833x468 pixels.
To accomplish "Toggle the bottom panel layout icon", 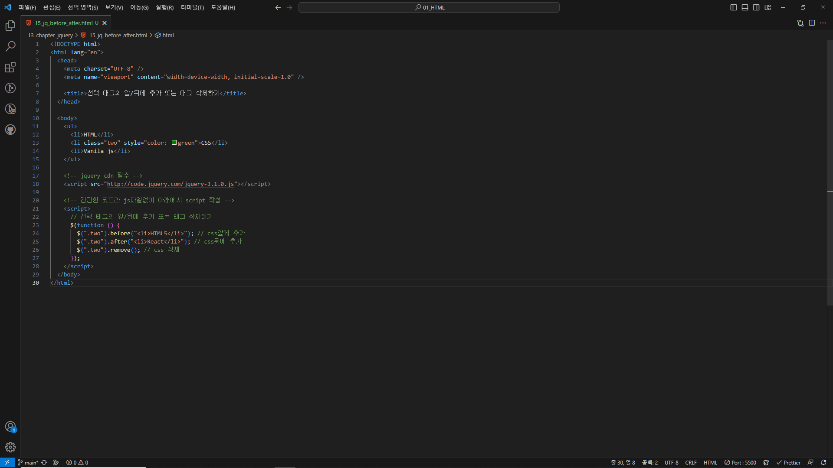I will 745,7.
